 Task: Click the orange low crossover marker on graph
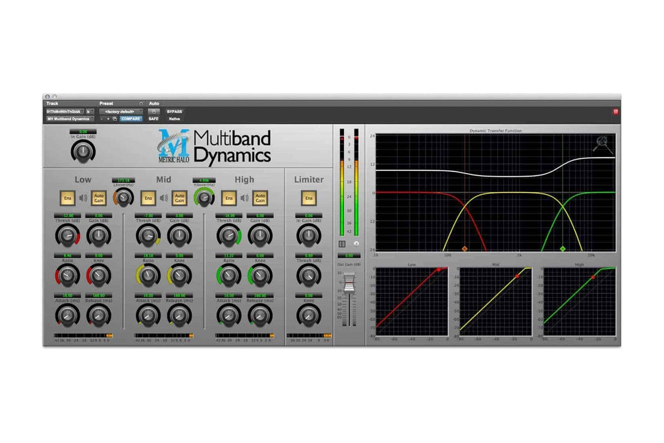click(465, 249)
